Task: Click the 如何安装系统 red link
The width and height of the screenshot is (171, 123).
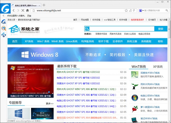Action: click(x=138, y=20)
